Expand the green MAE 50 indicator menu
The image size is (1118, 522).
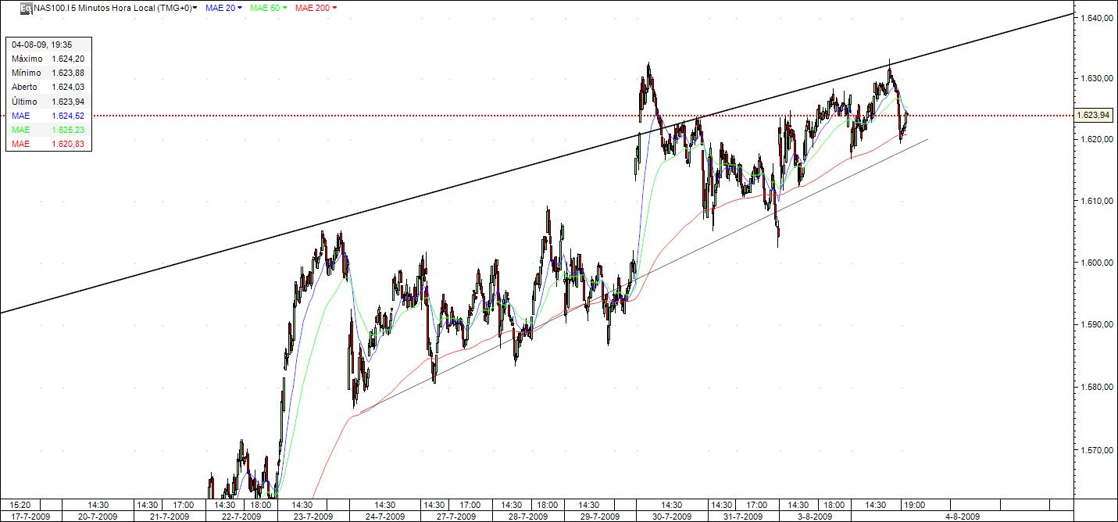tap(268, 7)
